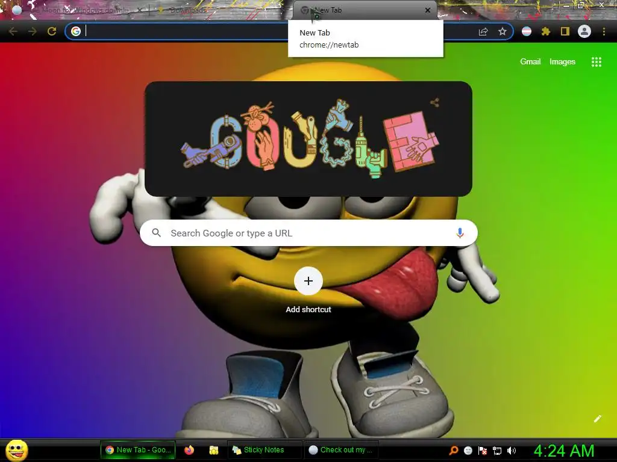The image size is (617, 462).
Task: Click the Google Doodle image
Action: coord(309,139)
